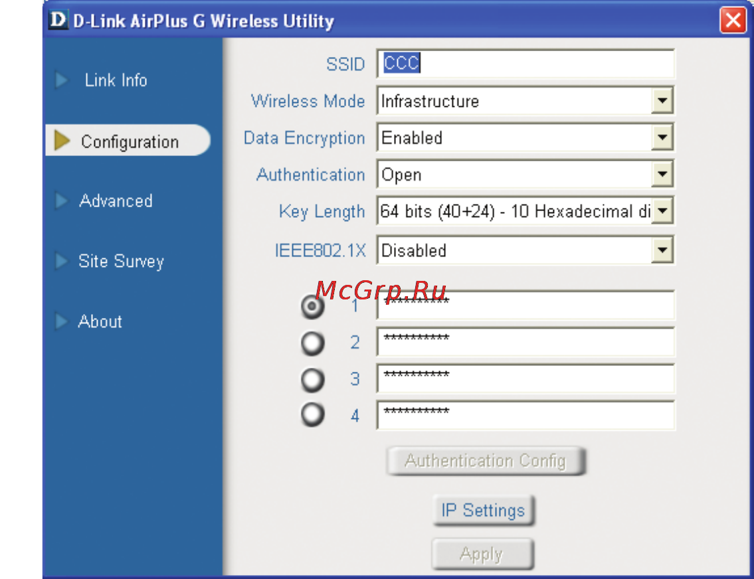
Task: Open the Advanced section
Action: [116, 201]
